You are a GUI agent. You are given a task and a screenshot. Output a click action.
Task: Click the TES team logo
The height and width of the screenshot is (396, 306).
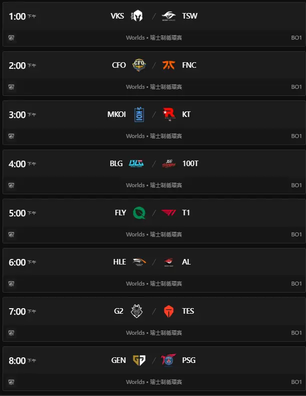tap(169, 311)
